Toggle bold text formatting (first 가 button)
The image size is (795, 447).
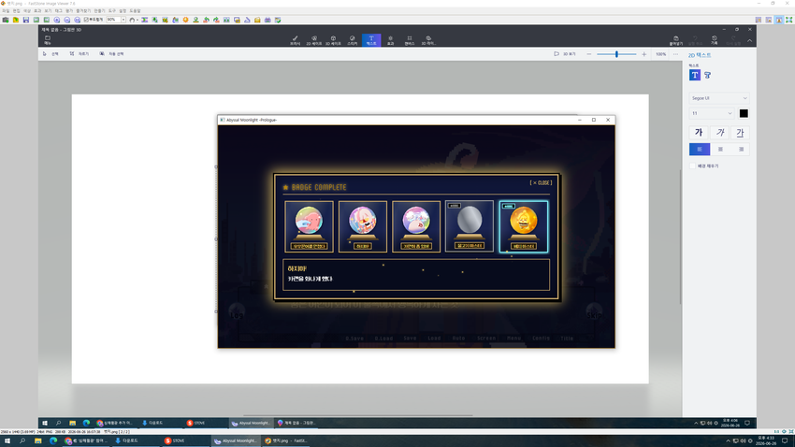point(699,132)
